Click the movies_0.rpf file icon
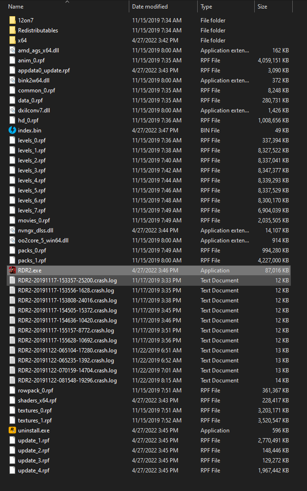The height and width of the screenshot is (491, 307). [x=12, y=220]
